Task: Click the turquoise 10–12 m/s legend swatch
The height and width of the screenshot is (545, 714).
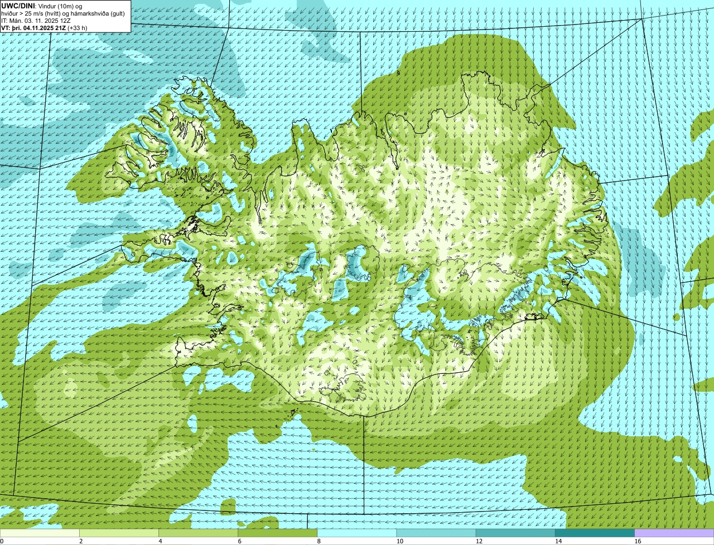Action: 436,533
